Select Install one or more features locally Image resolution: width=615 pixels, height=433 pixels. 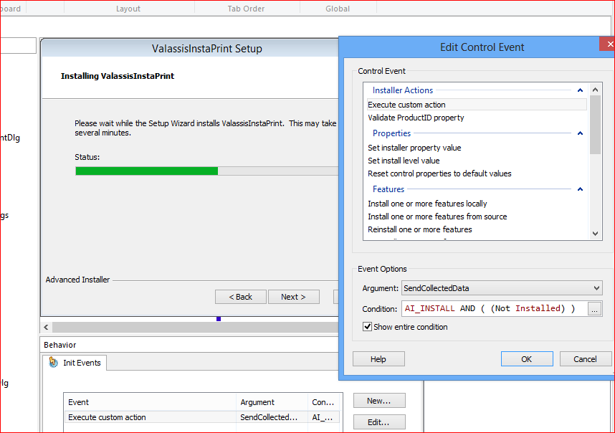click(x=427, y=204)
